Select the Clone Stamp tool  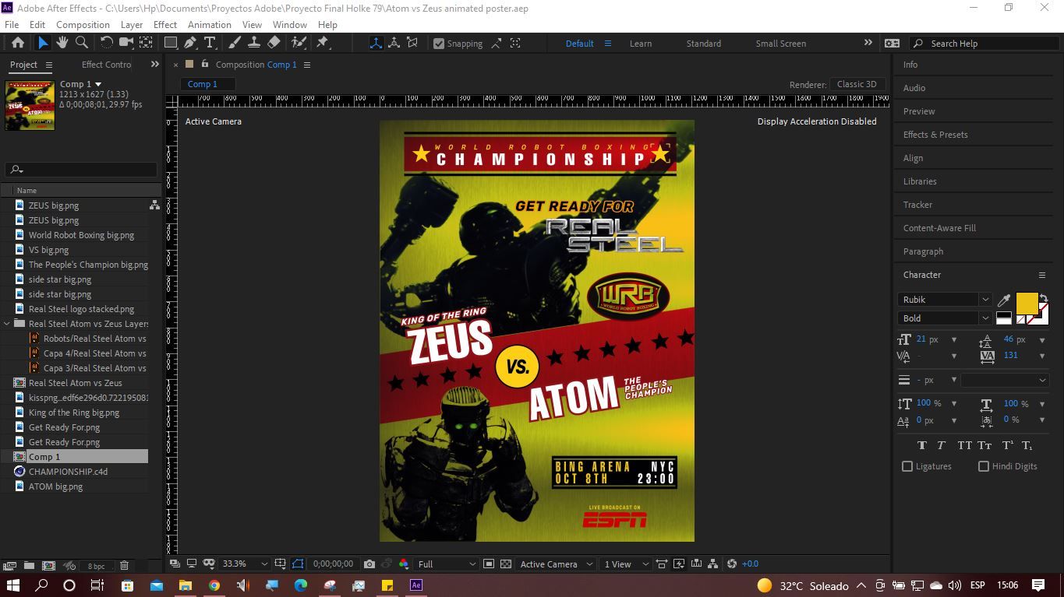click(x=254, y=44)
